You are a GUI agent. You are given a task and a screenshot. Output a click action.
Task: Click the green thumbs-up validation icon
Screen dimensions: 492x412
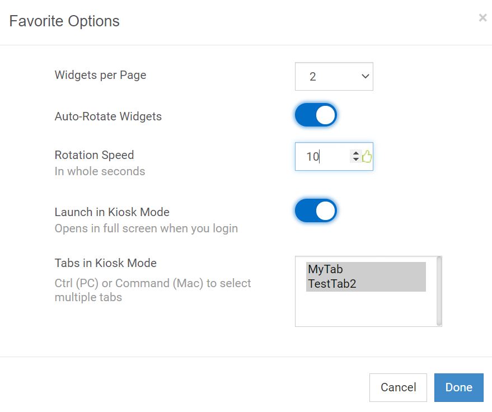coord(367,157)
